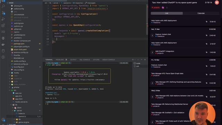
Task: Select the TERMINAL panel tab
Action: coord(49,60)
